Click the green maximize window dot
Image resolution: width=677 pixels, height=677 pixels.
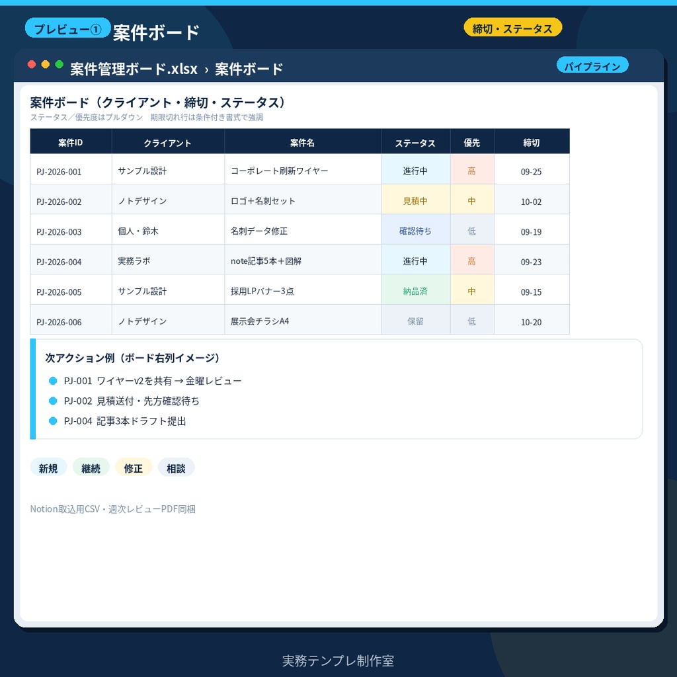pos(59,64)
